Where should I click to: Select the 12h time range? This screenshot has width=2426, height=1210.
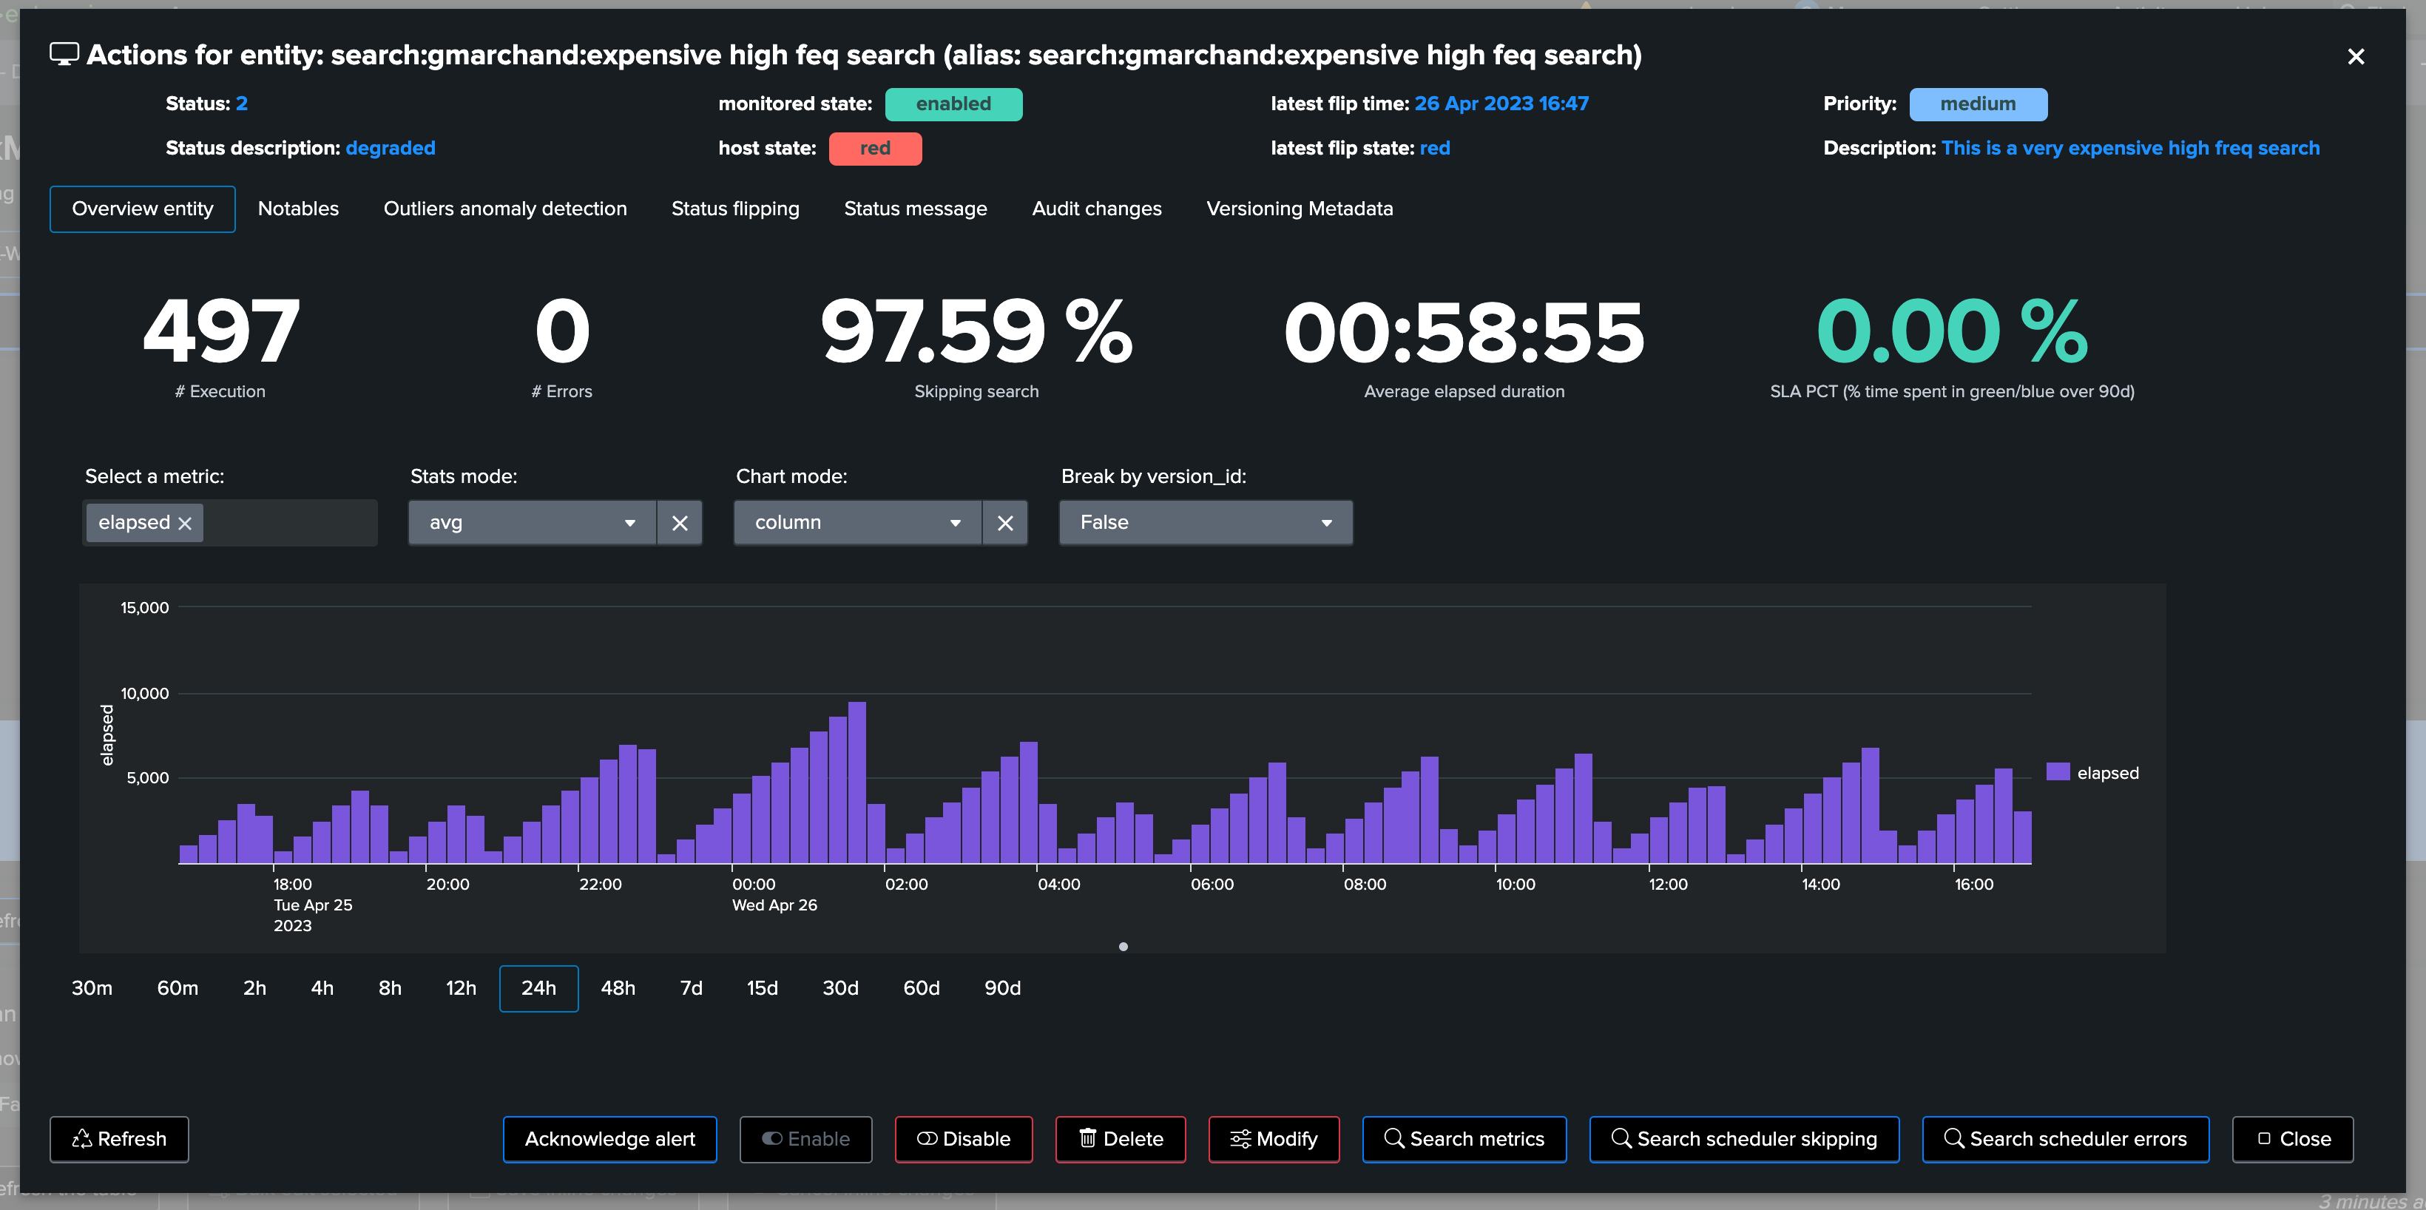[462, 989]
